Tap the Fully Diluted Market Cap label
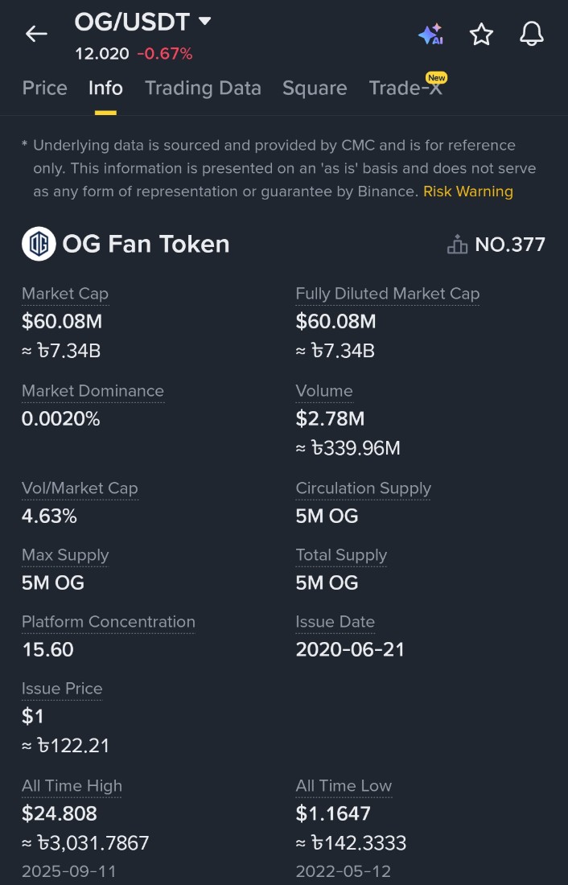Viewport: 568px width, 885px height. coord(387,294)
